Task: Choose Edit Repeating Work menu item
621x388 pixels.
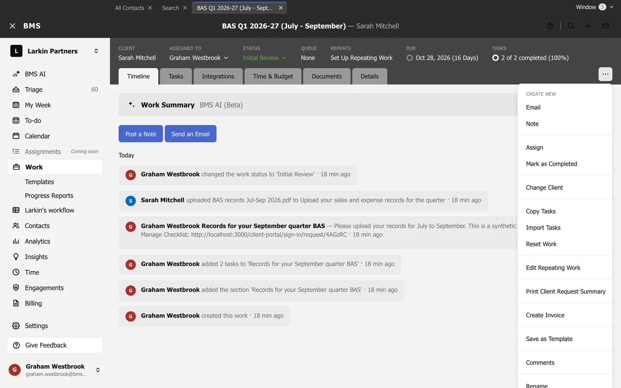Action: coord(565,268)
